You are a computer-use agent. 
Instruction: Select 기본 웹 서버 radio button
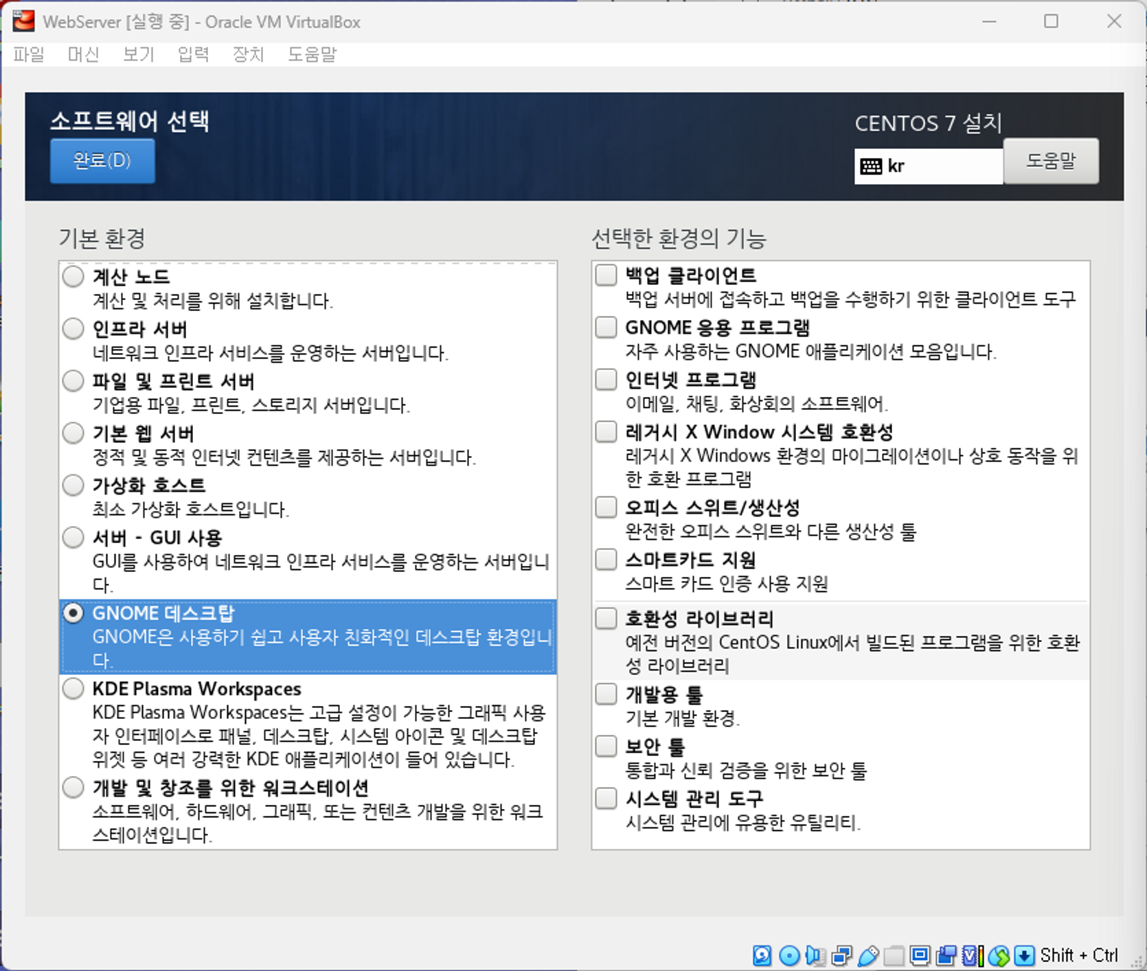73,433
